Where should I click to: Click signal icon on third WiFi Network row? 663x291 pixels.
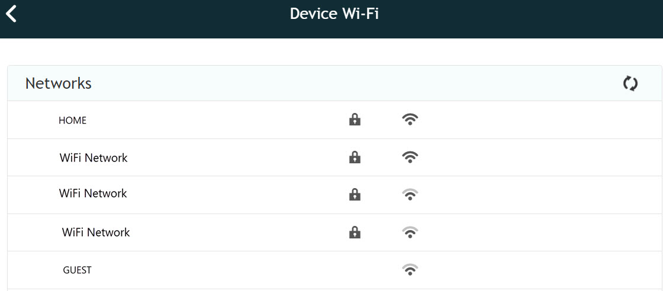[410, 232]
